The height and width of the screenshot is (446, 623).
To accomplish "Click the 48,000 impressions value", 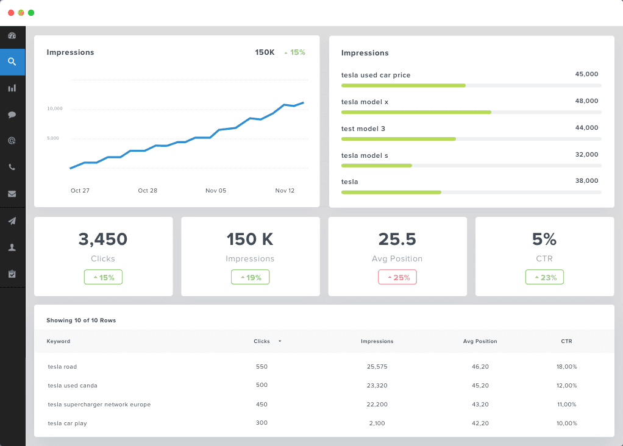I will tap(586, 101).
